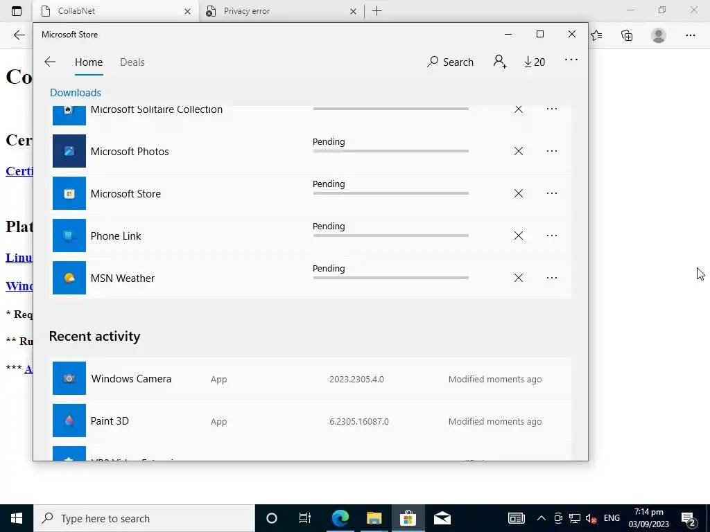Image resolution: width=710 pixels, height=532 pixels.
Task: Click the MSN Weather app icon
Action: point(69,278)
